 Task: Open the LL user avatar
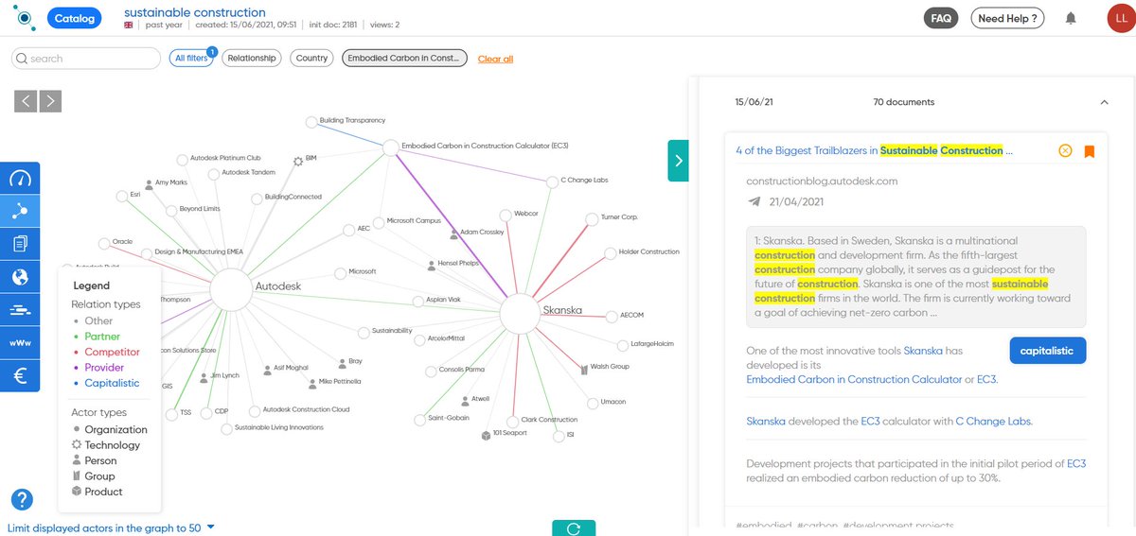[x=1119, y=17]
